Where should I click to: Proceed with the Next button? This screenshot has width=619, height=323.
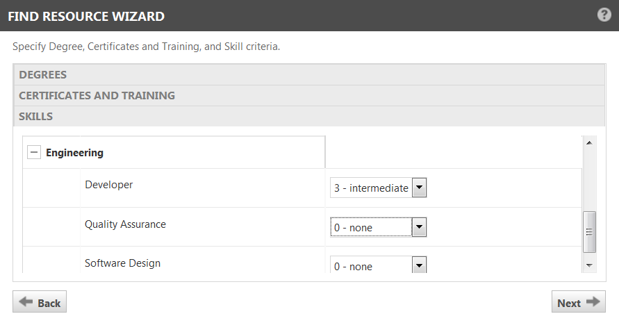(578, 302)
